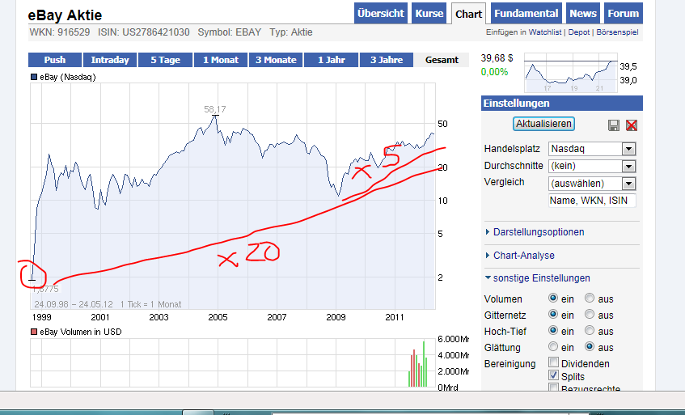Check the Dividenden adjustment checkbox
Screen dimensions: 685x415
point(553,362)
